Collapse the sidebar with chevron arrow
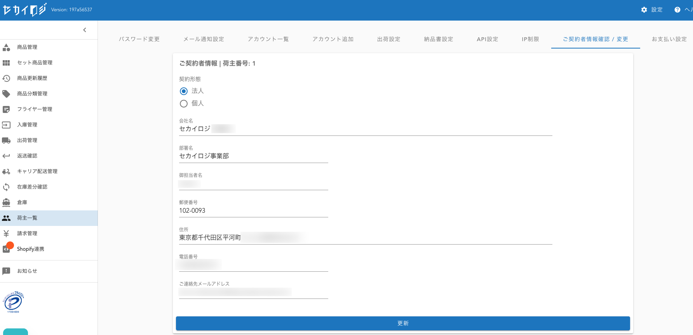The width and height of the screenshot is (693, 335). pos(85,30)
